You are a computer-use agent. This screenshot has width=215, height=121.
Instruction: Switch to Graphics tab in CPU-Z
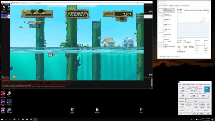point(201,84)
